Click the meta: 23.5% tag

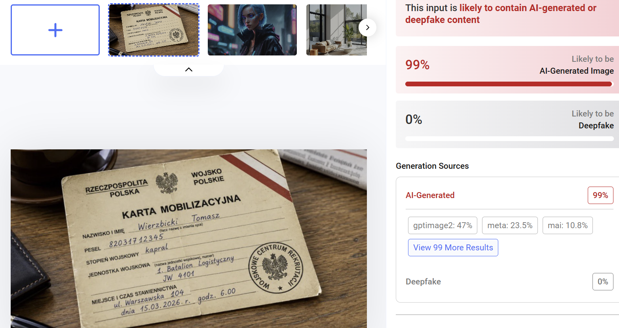510,225
